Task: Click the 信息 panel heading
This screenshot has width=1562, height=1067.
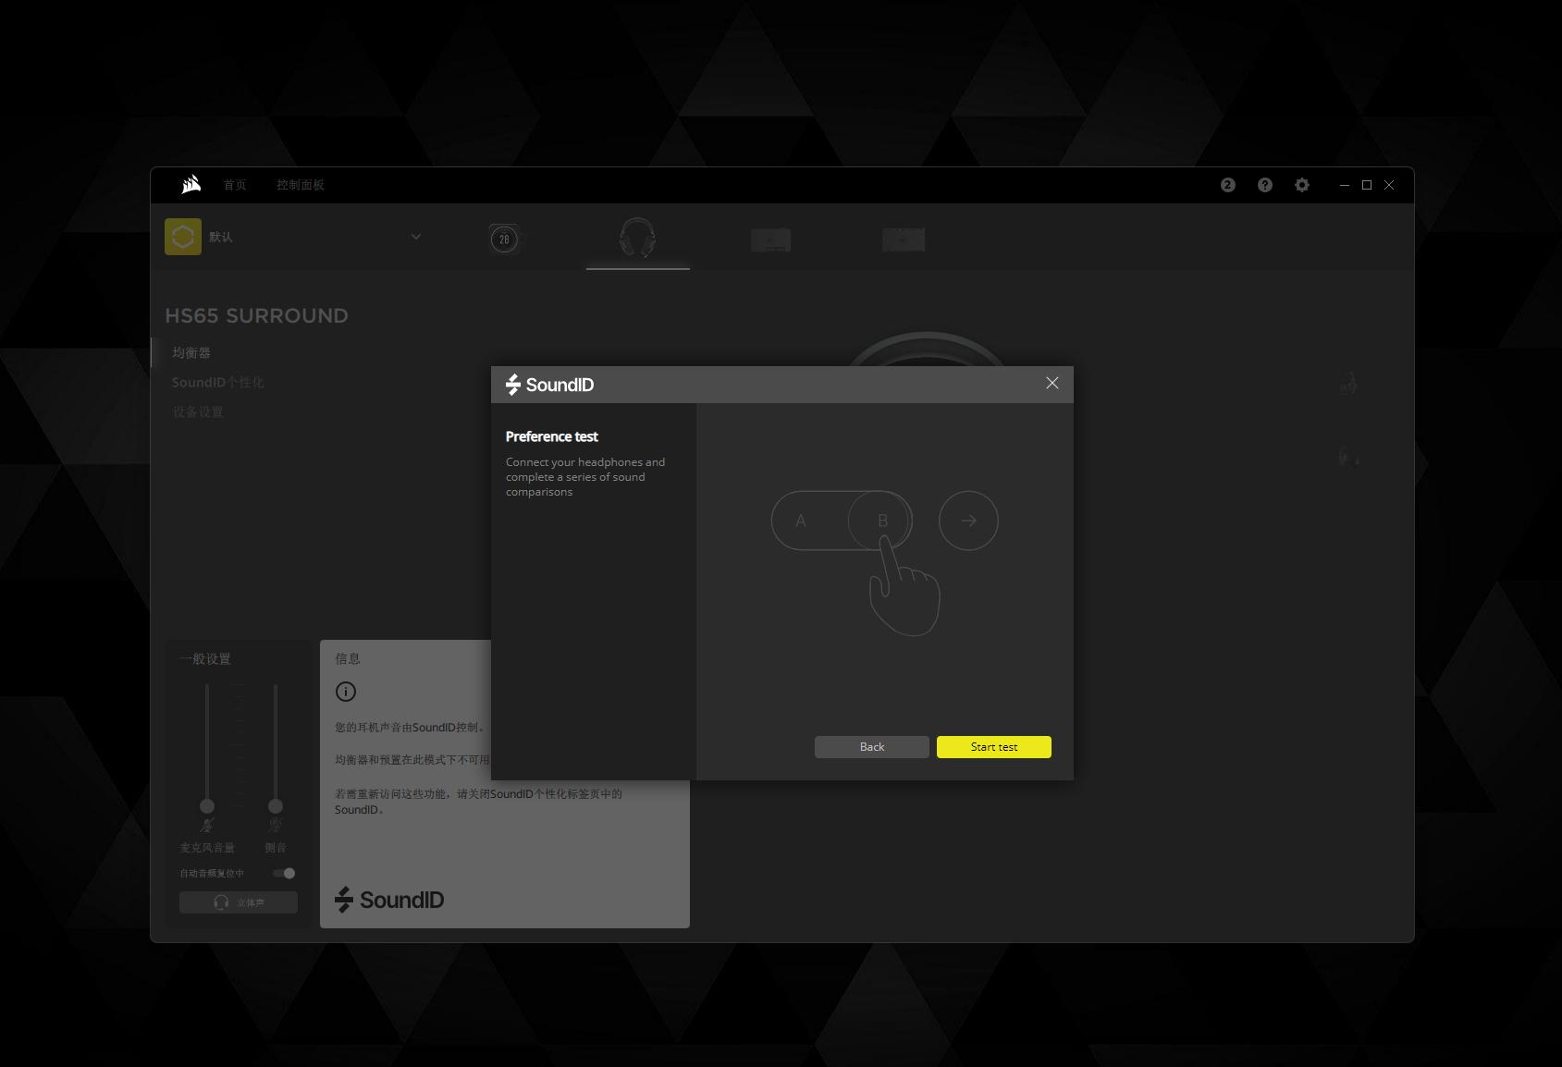Action: (x=348, y=659)
